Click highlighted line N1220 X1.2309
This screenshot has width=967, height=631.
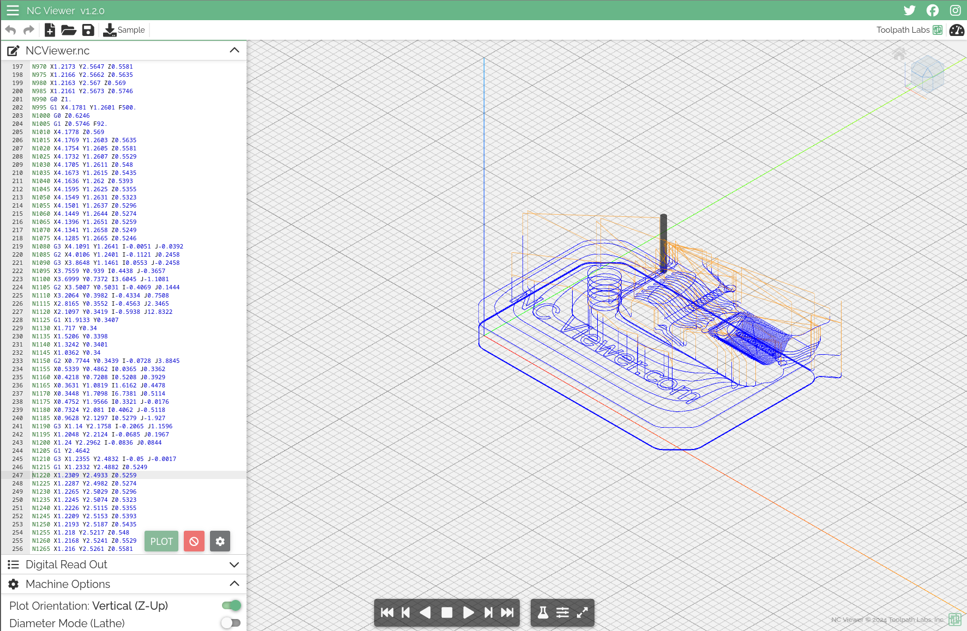[x=84, y=475]
